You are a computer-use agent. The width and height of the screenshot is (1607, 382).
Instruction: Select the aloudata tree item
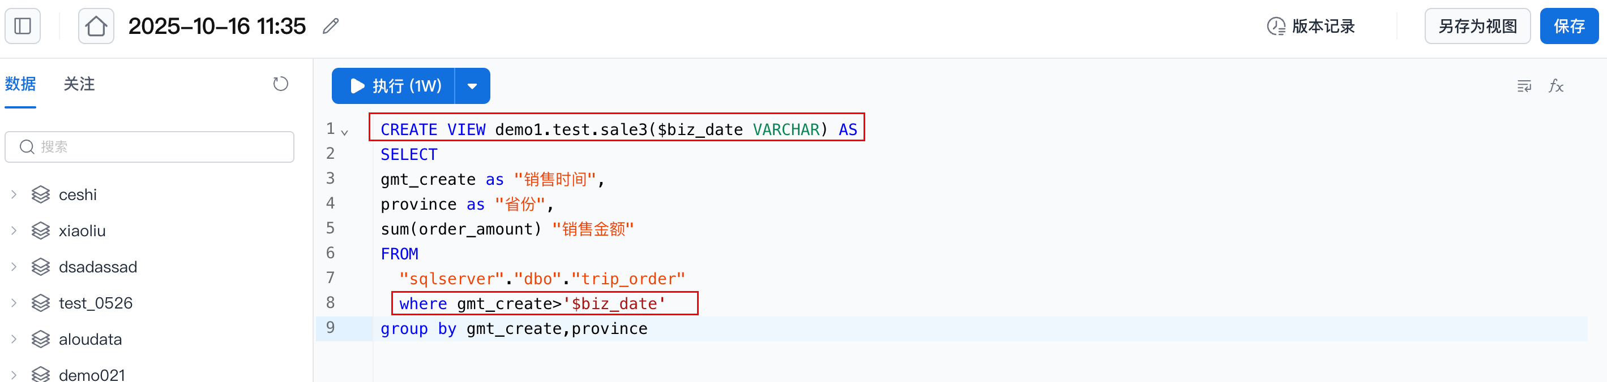(x=90, y=339)
